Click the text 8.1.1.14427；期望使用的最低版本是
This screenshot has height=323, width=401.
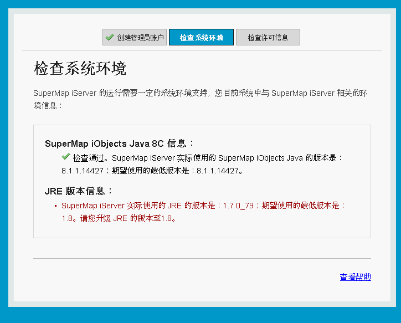tap(125, 171)
